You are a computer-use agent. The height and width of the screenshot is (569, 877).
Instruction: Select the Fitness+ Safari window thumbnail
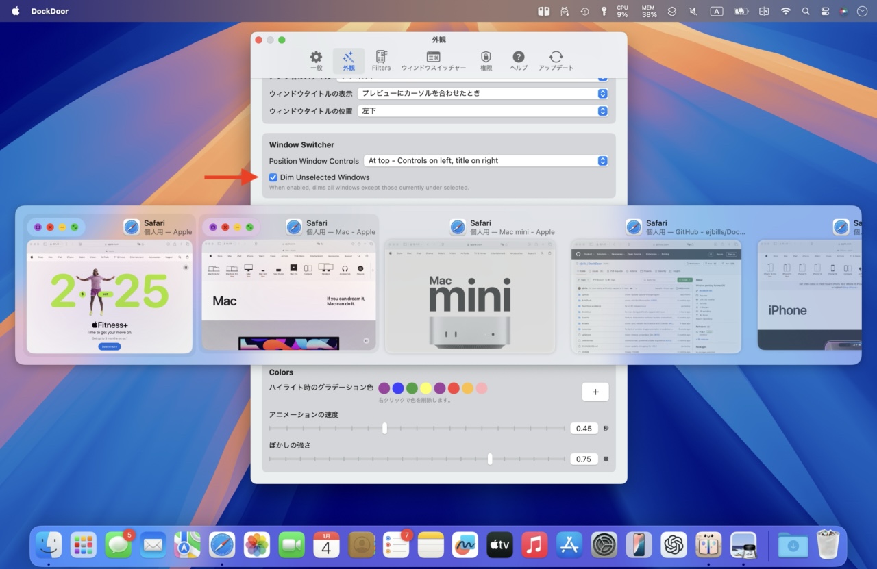(110, 296)
